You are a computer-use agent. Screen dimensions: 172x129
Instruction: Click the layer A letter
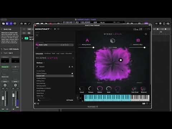(87, 40)
